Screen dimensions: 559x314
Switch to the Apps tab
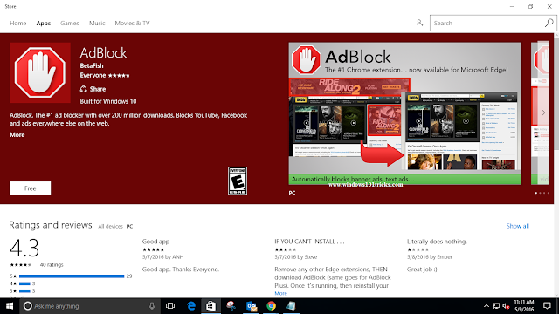[44, 24]
